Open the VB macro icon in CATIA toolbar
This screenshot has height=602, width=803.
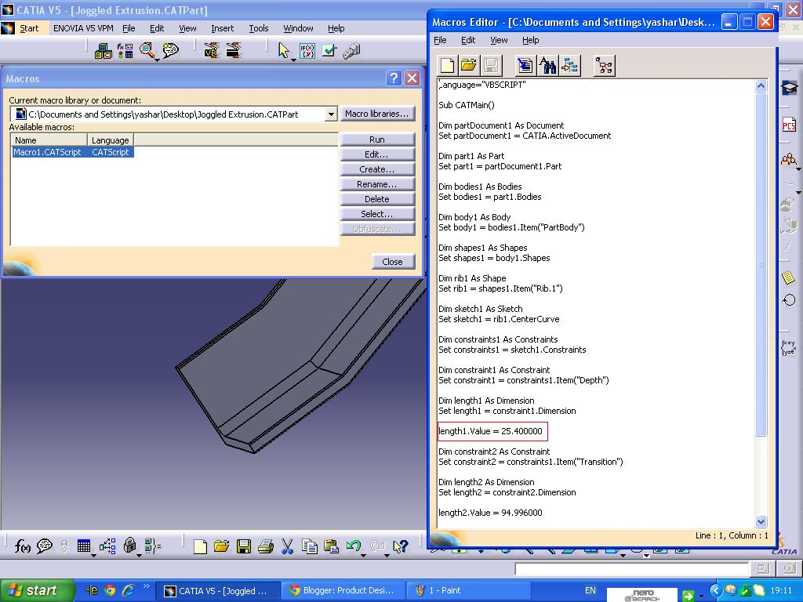click(209, 50)
